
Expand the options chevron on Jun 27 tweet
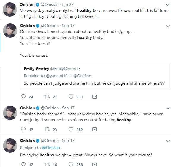168,5
